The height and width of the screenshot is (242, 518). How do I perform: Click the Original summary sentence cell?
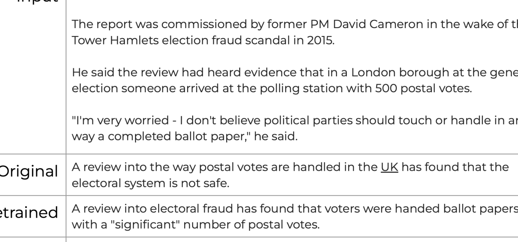292,174
